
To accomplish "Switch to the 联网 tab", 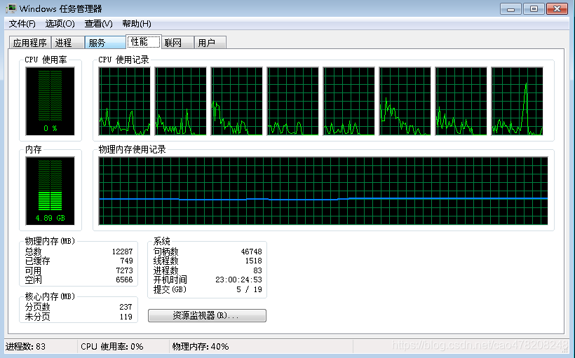I will coord(177,43).
